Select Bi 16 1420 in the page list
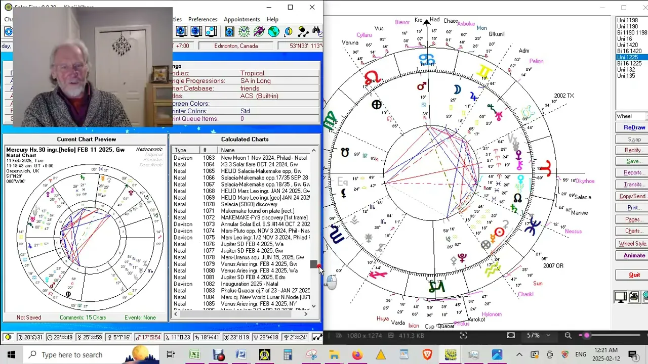The image size is (648, 364). tap(629, 52)
